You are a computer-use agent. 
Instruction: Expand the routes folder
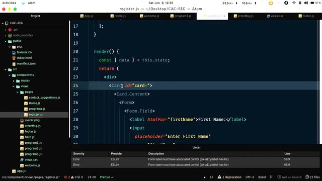pos(14,81)
